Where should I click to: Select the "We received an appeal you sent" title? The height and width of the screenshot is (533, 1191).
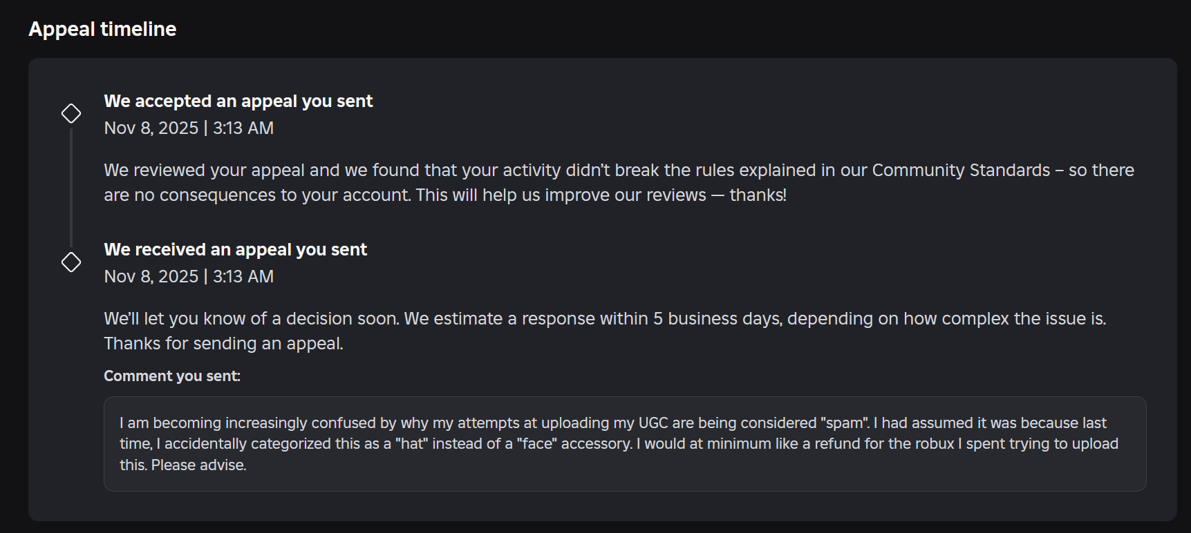(235, 250)
